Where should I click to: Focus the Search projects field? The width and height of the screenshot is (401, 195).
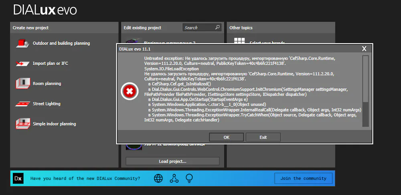[202, 27]
